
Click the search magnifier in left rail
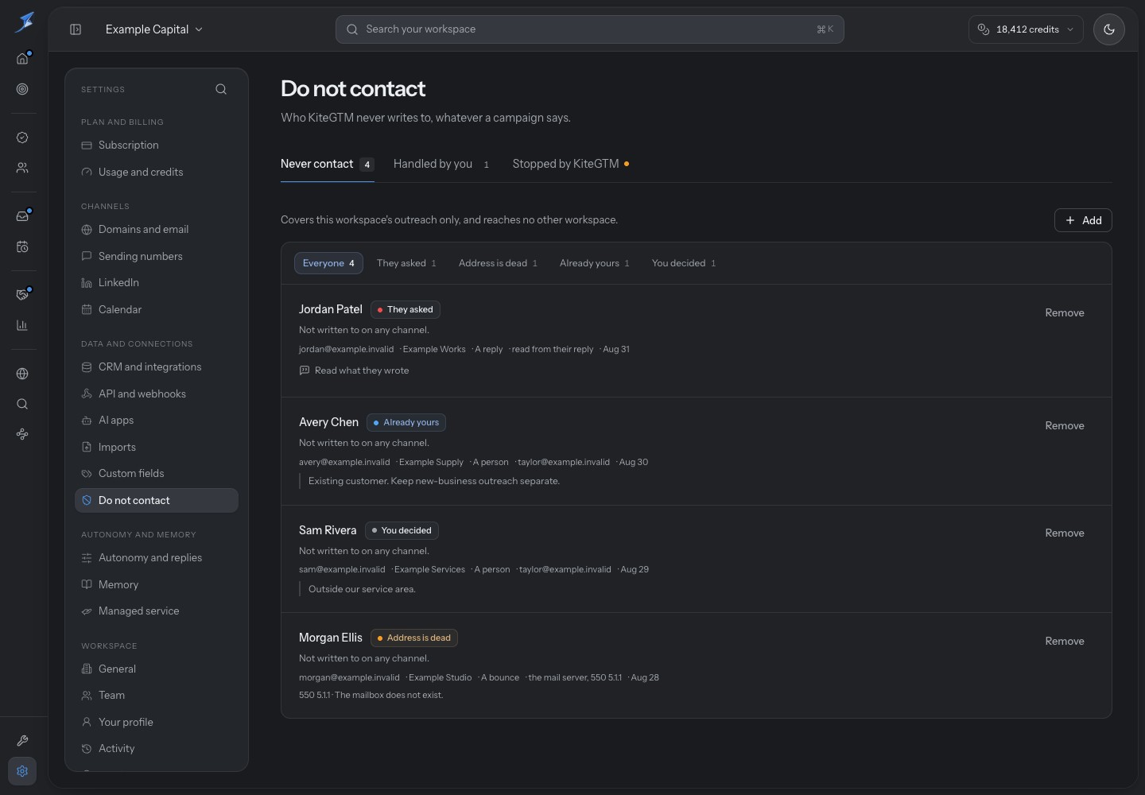[22, 404]
